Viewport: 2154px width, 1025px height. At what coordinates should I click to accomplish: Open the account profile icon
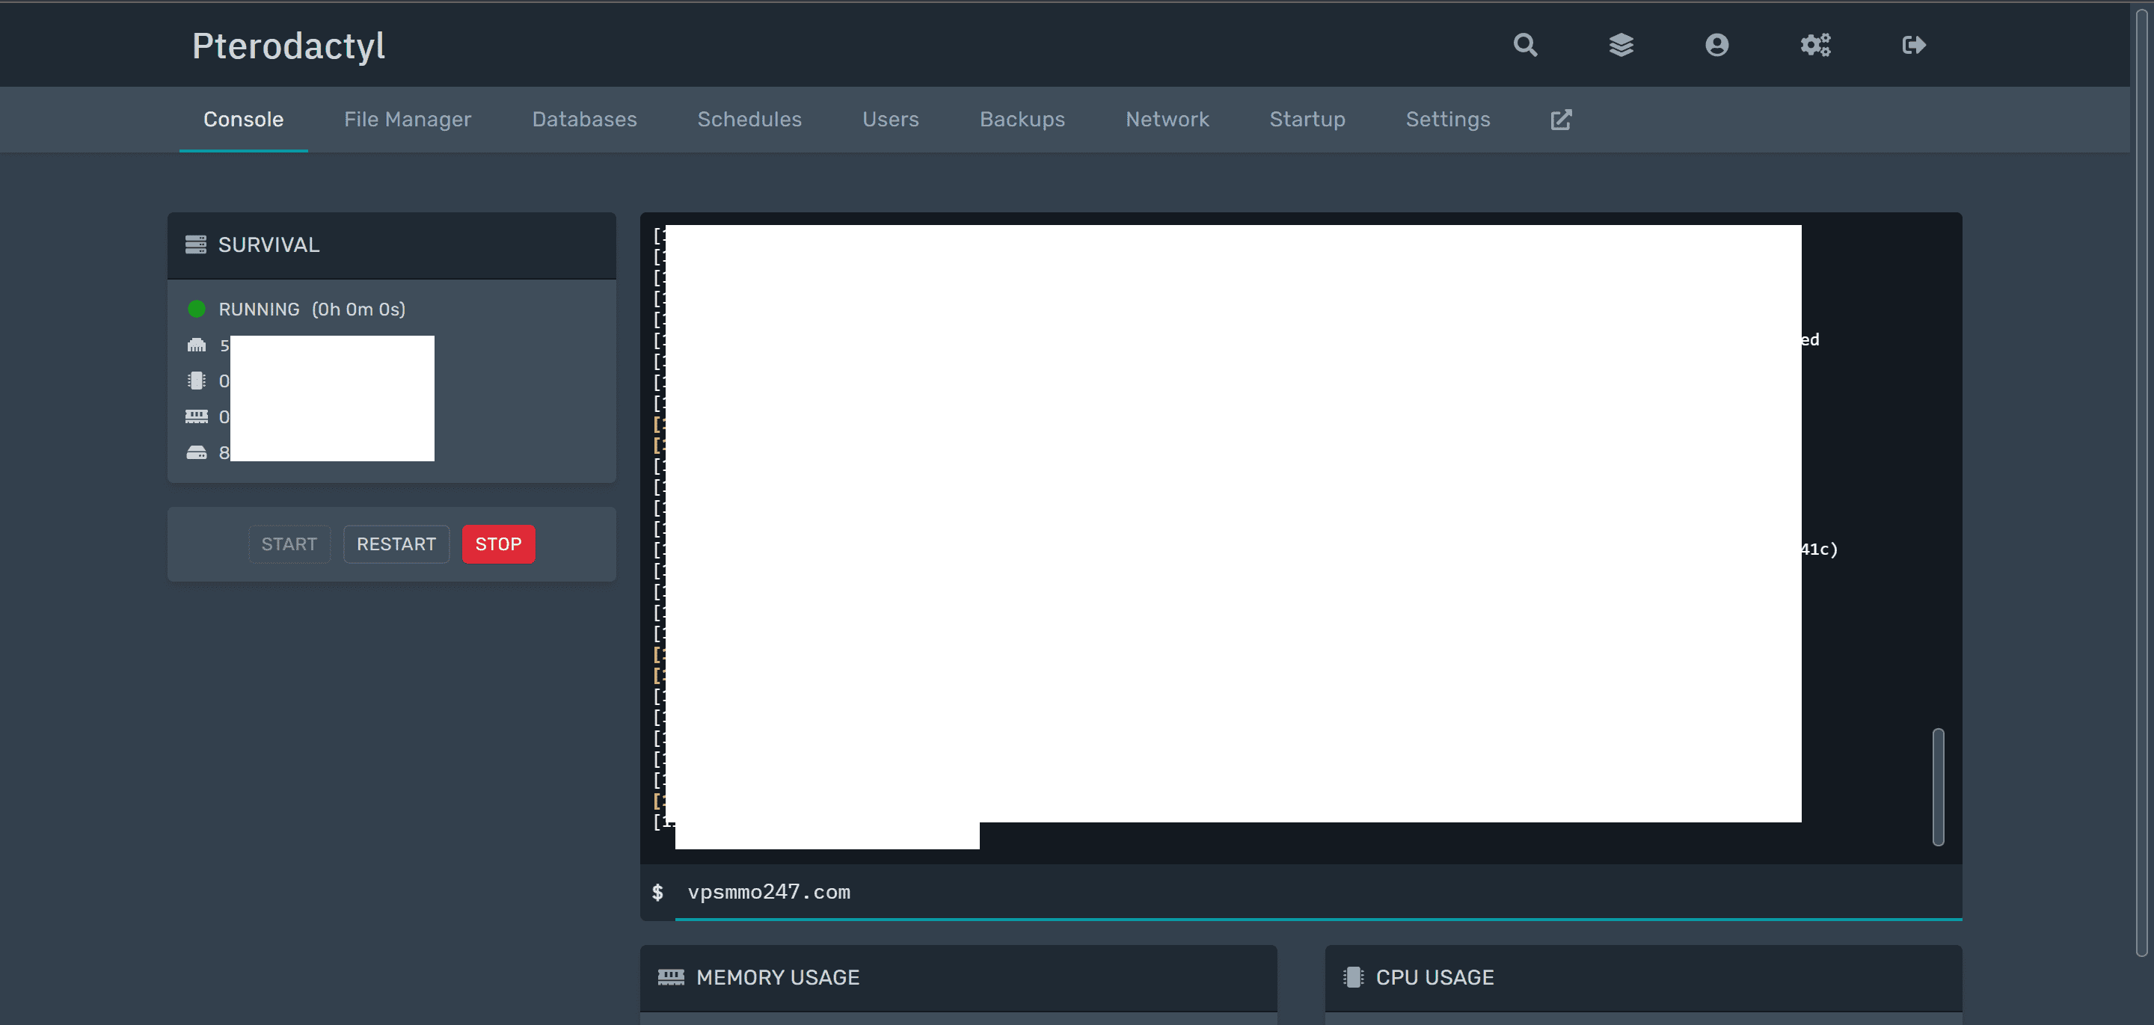(1716, 45)
